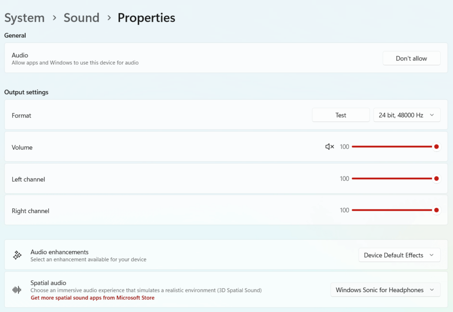Click the Audio enhancements sparkle icon
Image resolution: width=453 pixels, height=312 pixels.
17,255
